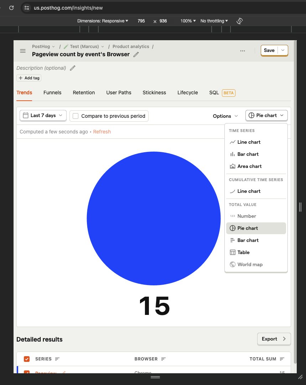Open site info icon in address bar
The height and width of the screenshot is (385, 306).
click(x=27, y=8)
